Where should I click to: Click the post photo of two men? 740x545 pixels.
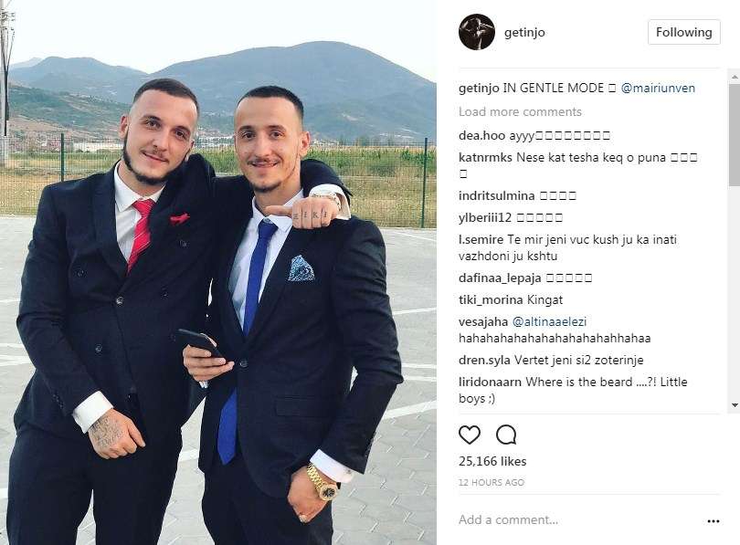pos(218,272)
